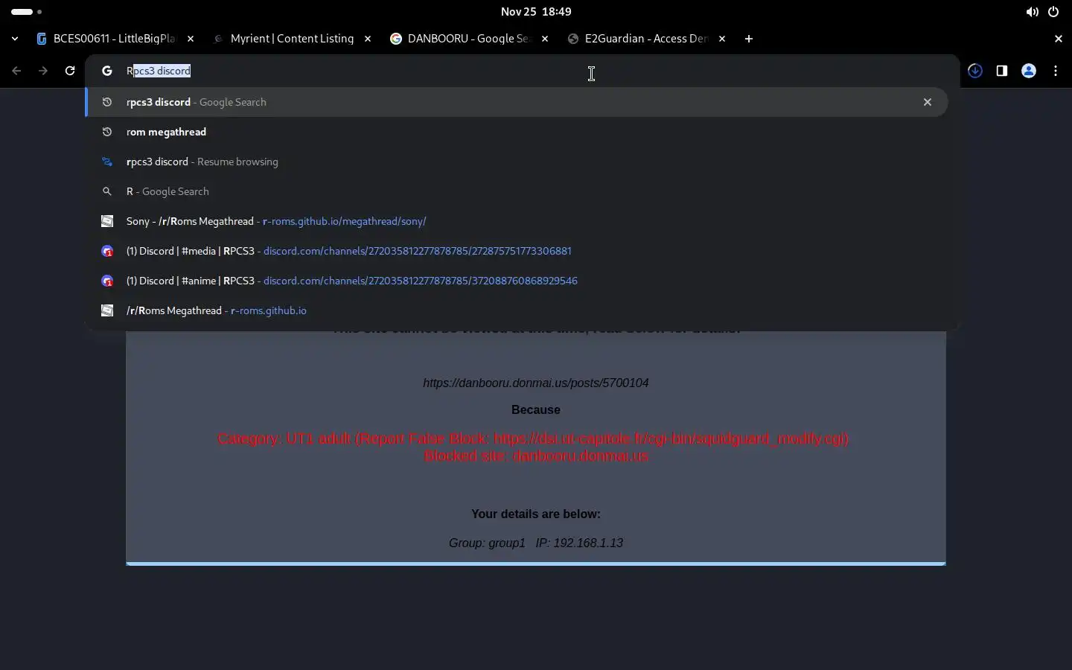Close the Myrient Content Listing tab
Image resolution: width=1072 pixels, height=670 pixels.
coord(368,39)
